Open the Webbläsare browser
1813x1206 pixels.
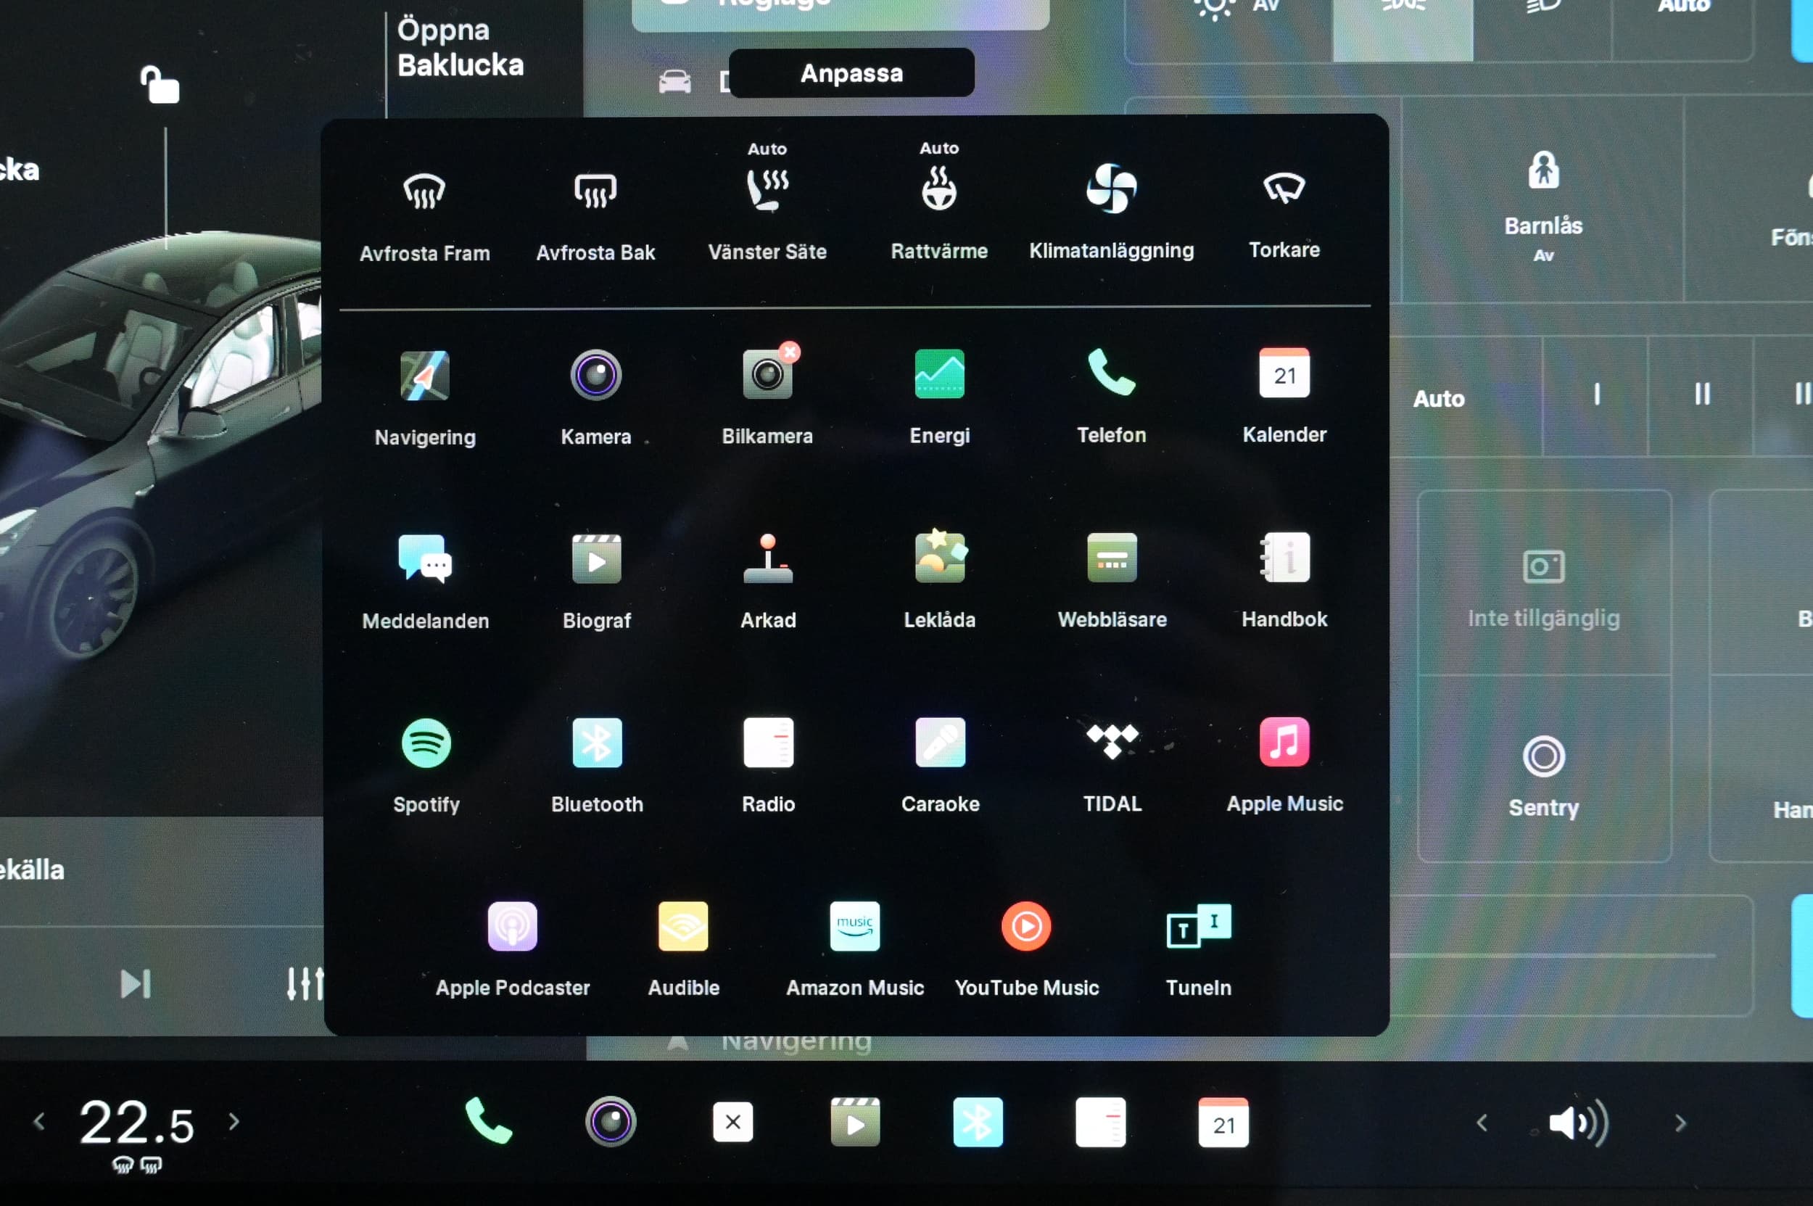(1112, 558)
